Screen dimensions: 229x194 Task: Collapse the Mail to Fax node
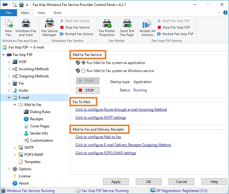point(15,105)
